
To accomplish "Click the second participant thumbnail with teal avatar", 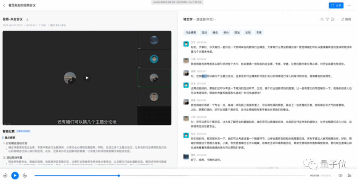I will pos(154,59).
